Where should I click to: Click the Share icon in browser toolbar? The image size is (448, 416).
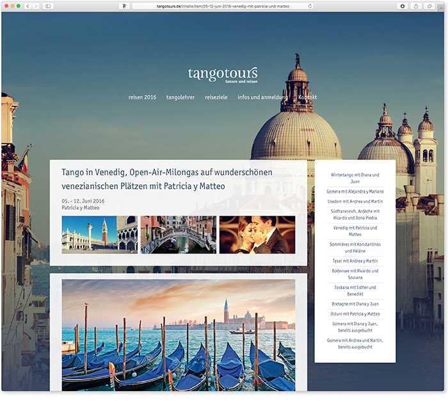[415, 6]
